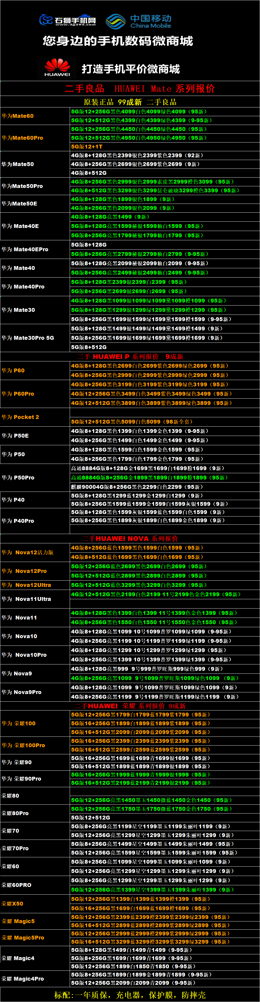260x1002 pixels.
Task: Click the 原装正品 99成新 二手良品 line
Action: coord(130,102)
